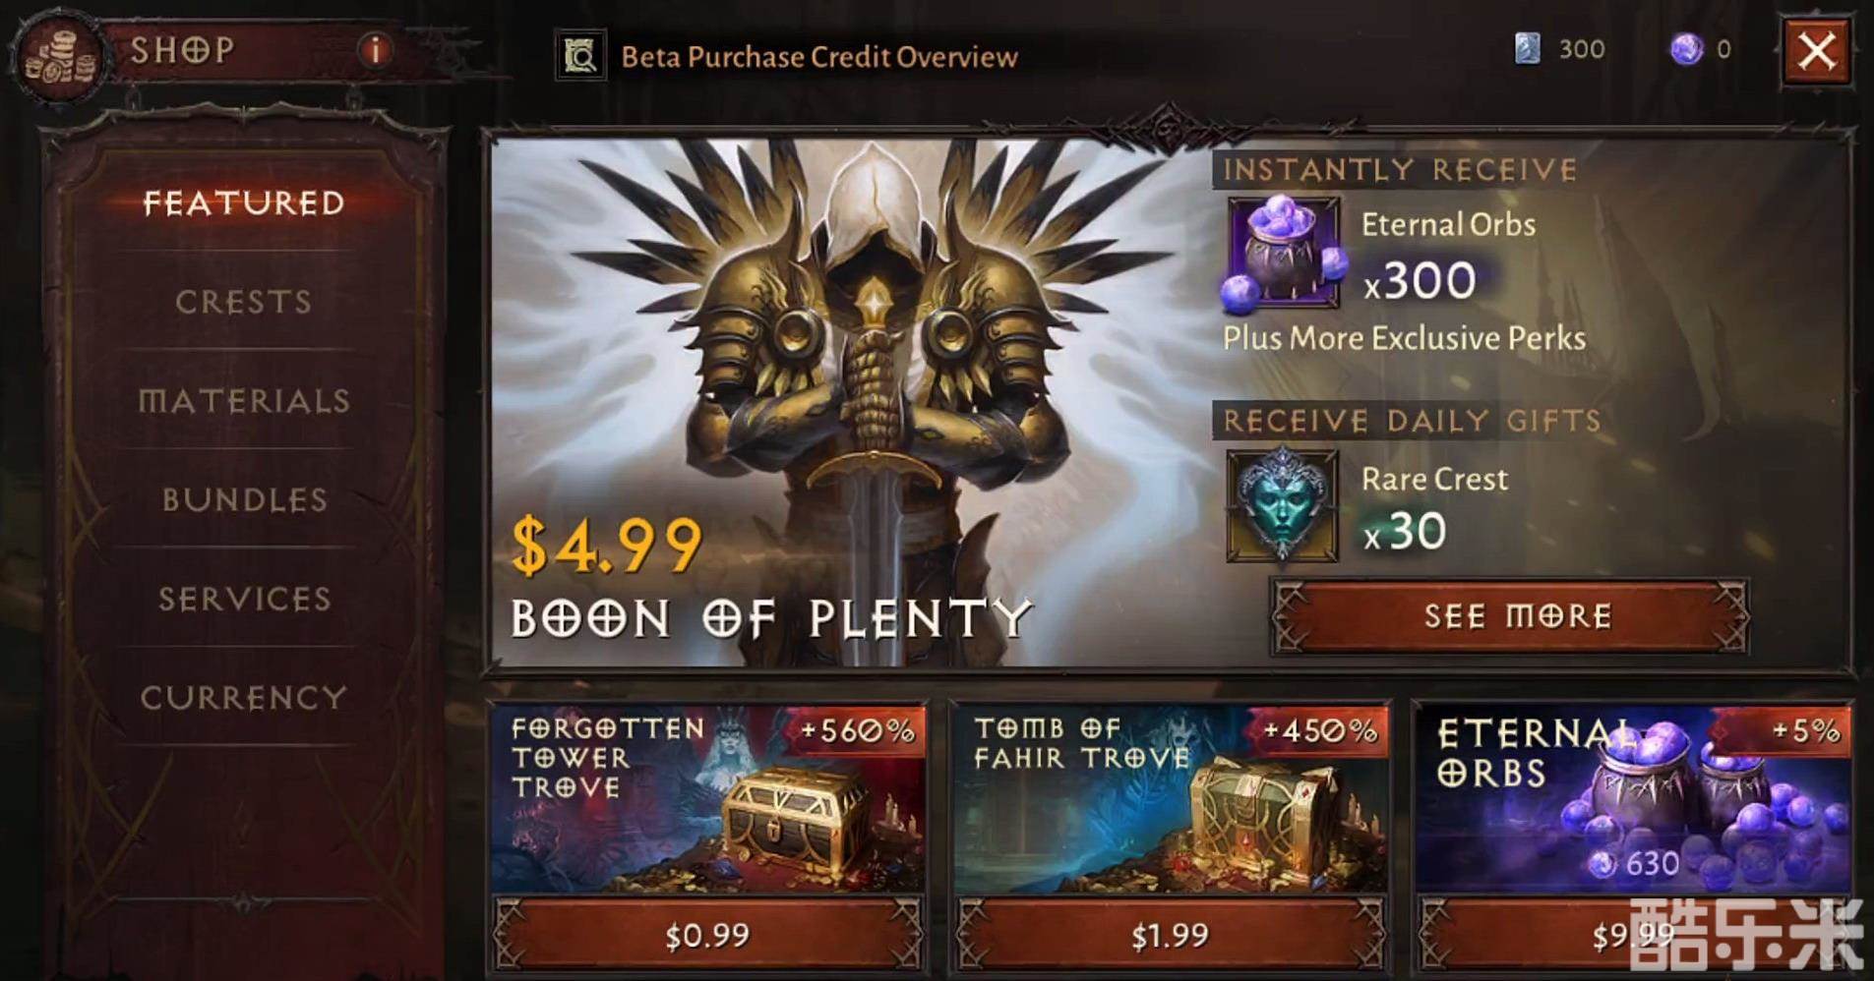Viewport: 1874px width, 981px height.
Task: Click the platinum currency icon showing 300
Action: [1527, 48]
